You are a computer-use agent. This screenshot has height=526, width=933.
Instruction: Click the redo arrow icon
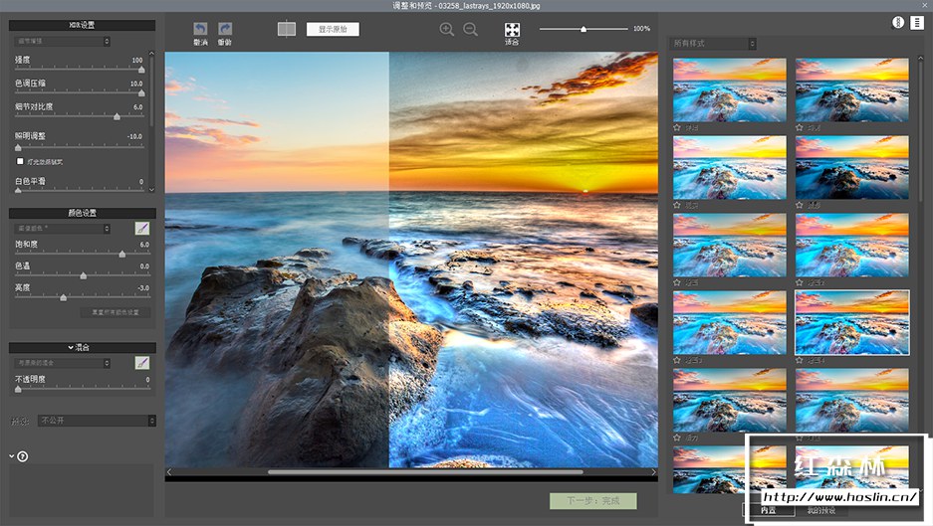[225, 30]
